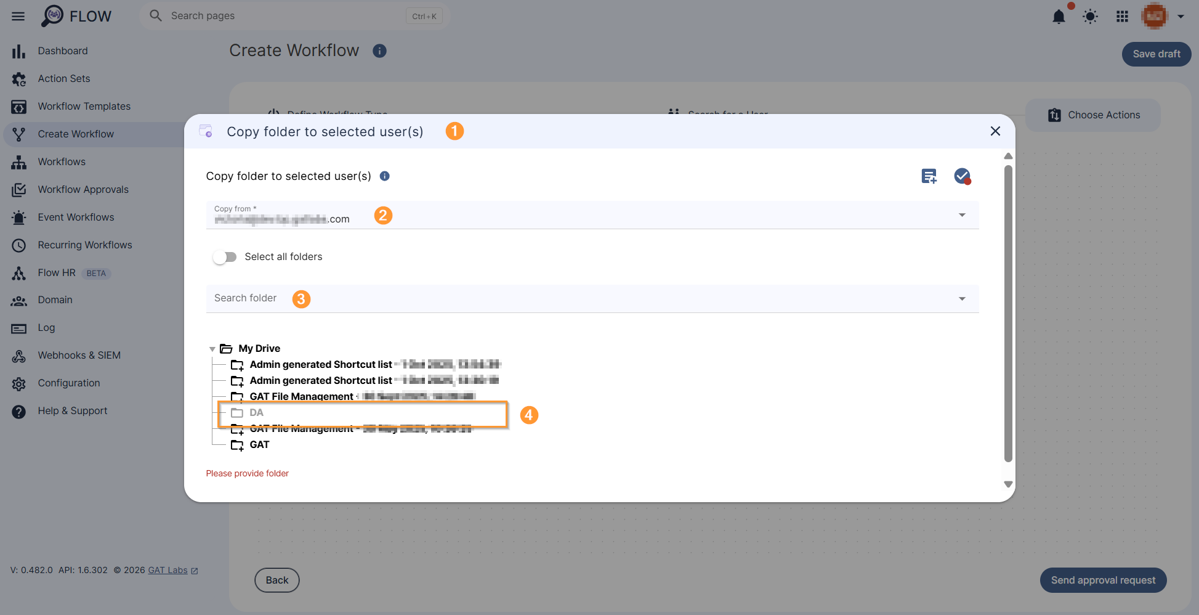The width and height of the screenshot is (1199, 615).
Task: Close the Copy folder dialog
Action: point(995,131)
